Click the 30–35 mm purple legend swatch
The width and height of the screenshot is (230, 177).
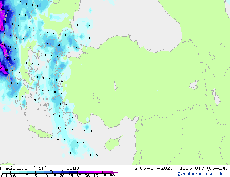(x=82, y=172)
